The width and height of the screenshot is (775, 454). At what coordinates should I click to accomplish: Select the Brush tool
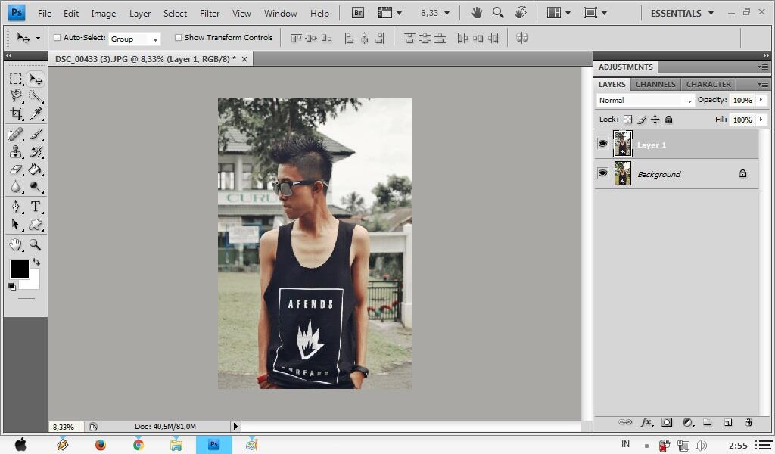click(35, 134)
